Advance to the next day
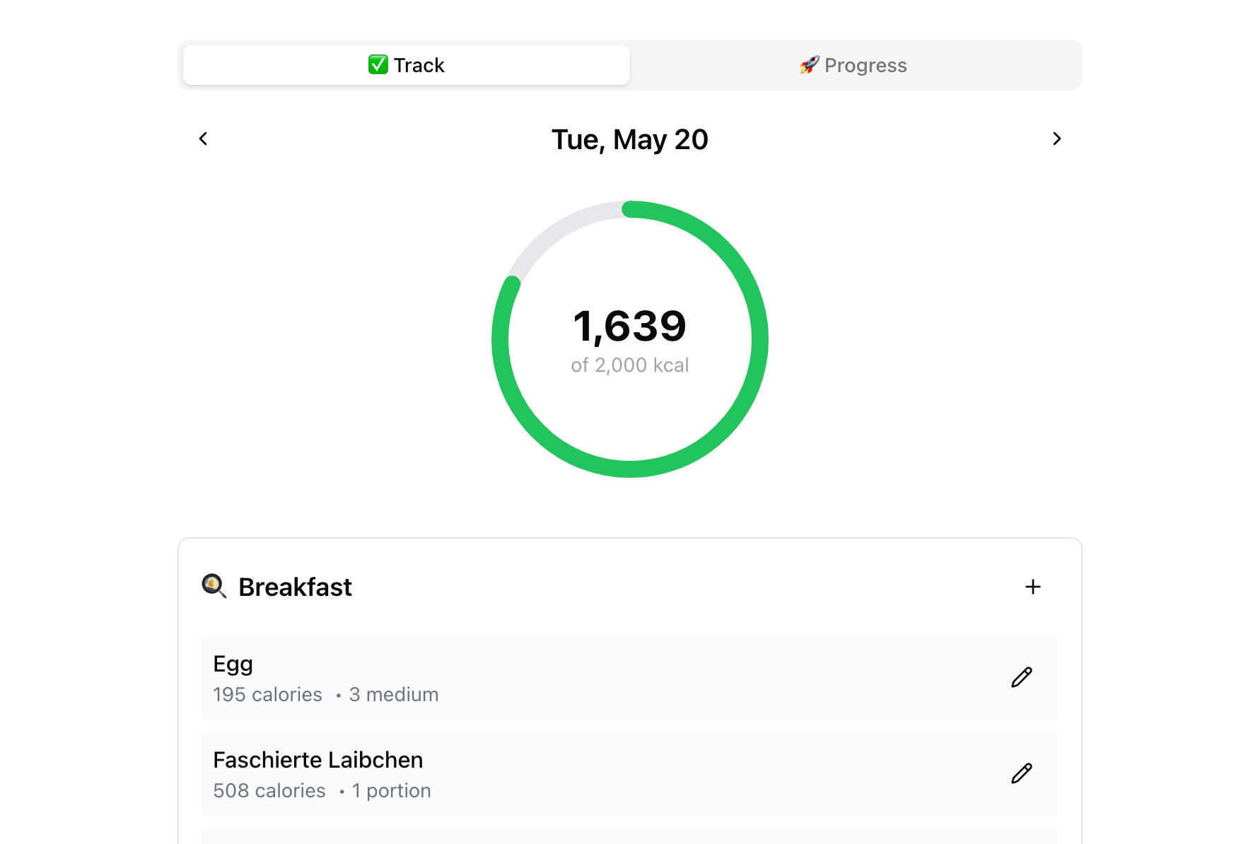The height and width of the screenshot is (844, 1253). click(1056, 139)
